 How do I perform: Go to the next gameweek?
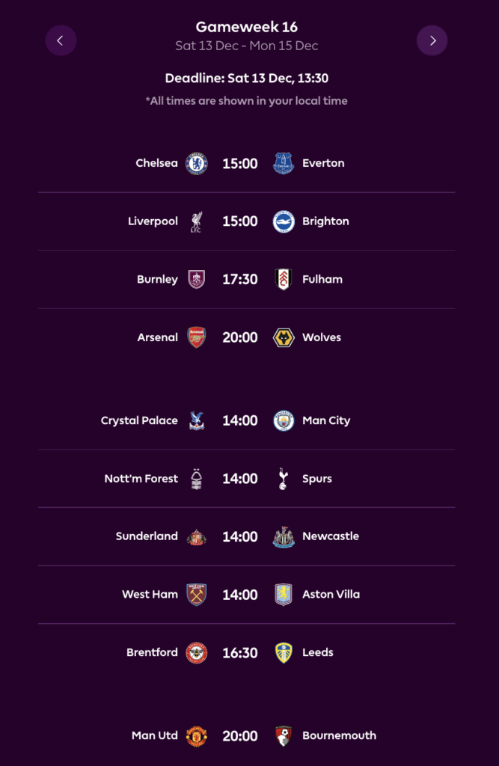point(432,40)
